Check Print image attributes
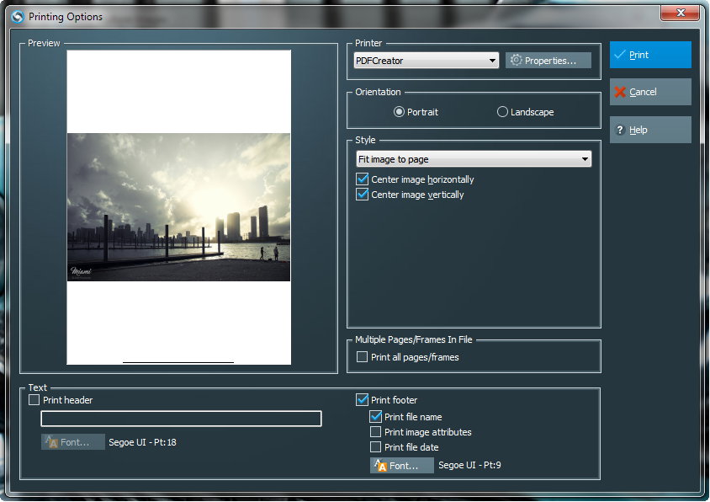 pos(376,432)
